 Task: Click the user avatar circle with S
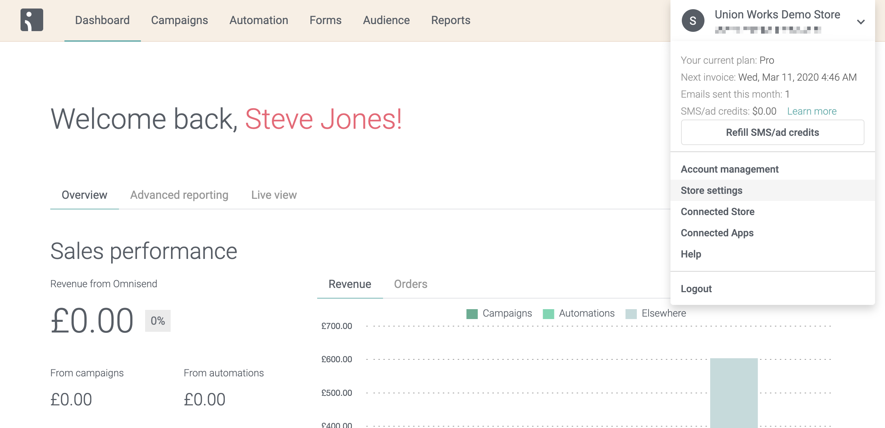693,21
